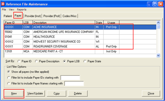The height and width of the screenshot is (101, 165).
Task: Click the WI state cell
Action: [x=99, y=42]
